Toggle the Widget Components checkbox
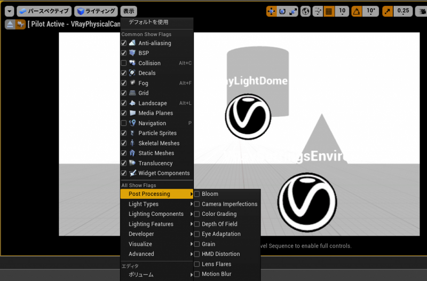427x281 pixels. 124,173
